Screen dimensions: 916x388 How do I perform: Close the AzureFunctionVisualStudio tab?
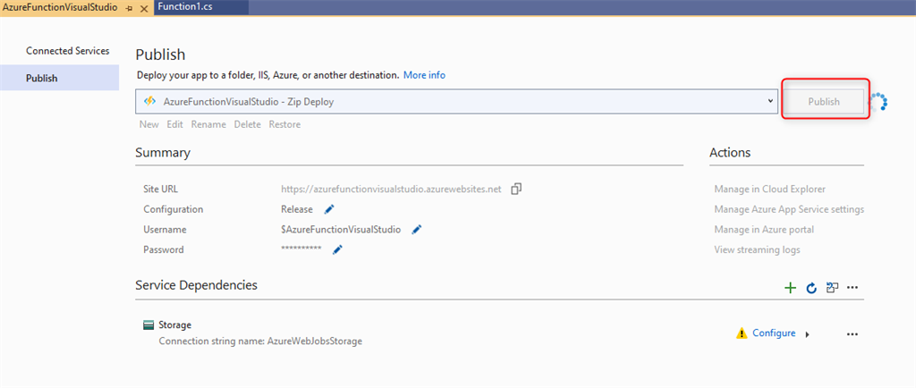pos(144,9)
